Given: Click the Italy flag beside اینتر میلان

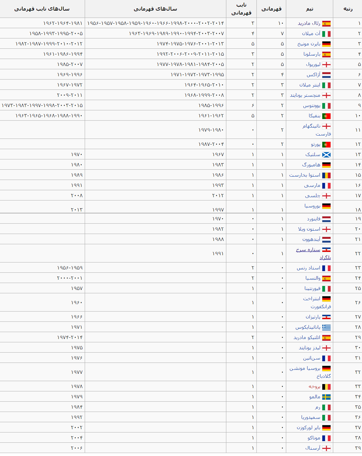Looking at the screenshot, I should [326, 85].
